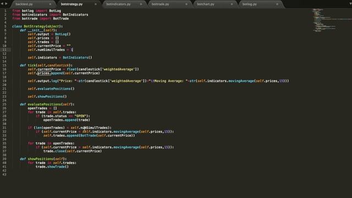
Task: Click line number 43 in the gutter
Action: pos(4,174)
